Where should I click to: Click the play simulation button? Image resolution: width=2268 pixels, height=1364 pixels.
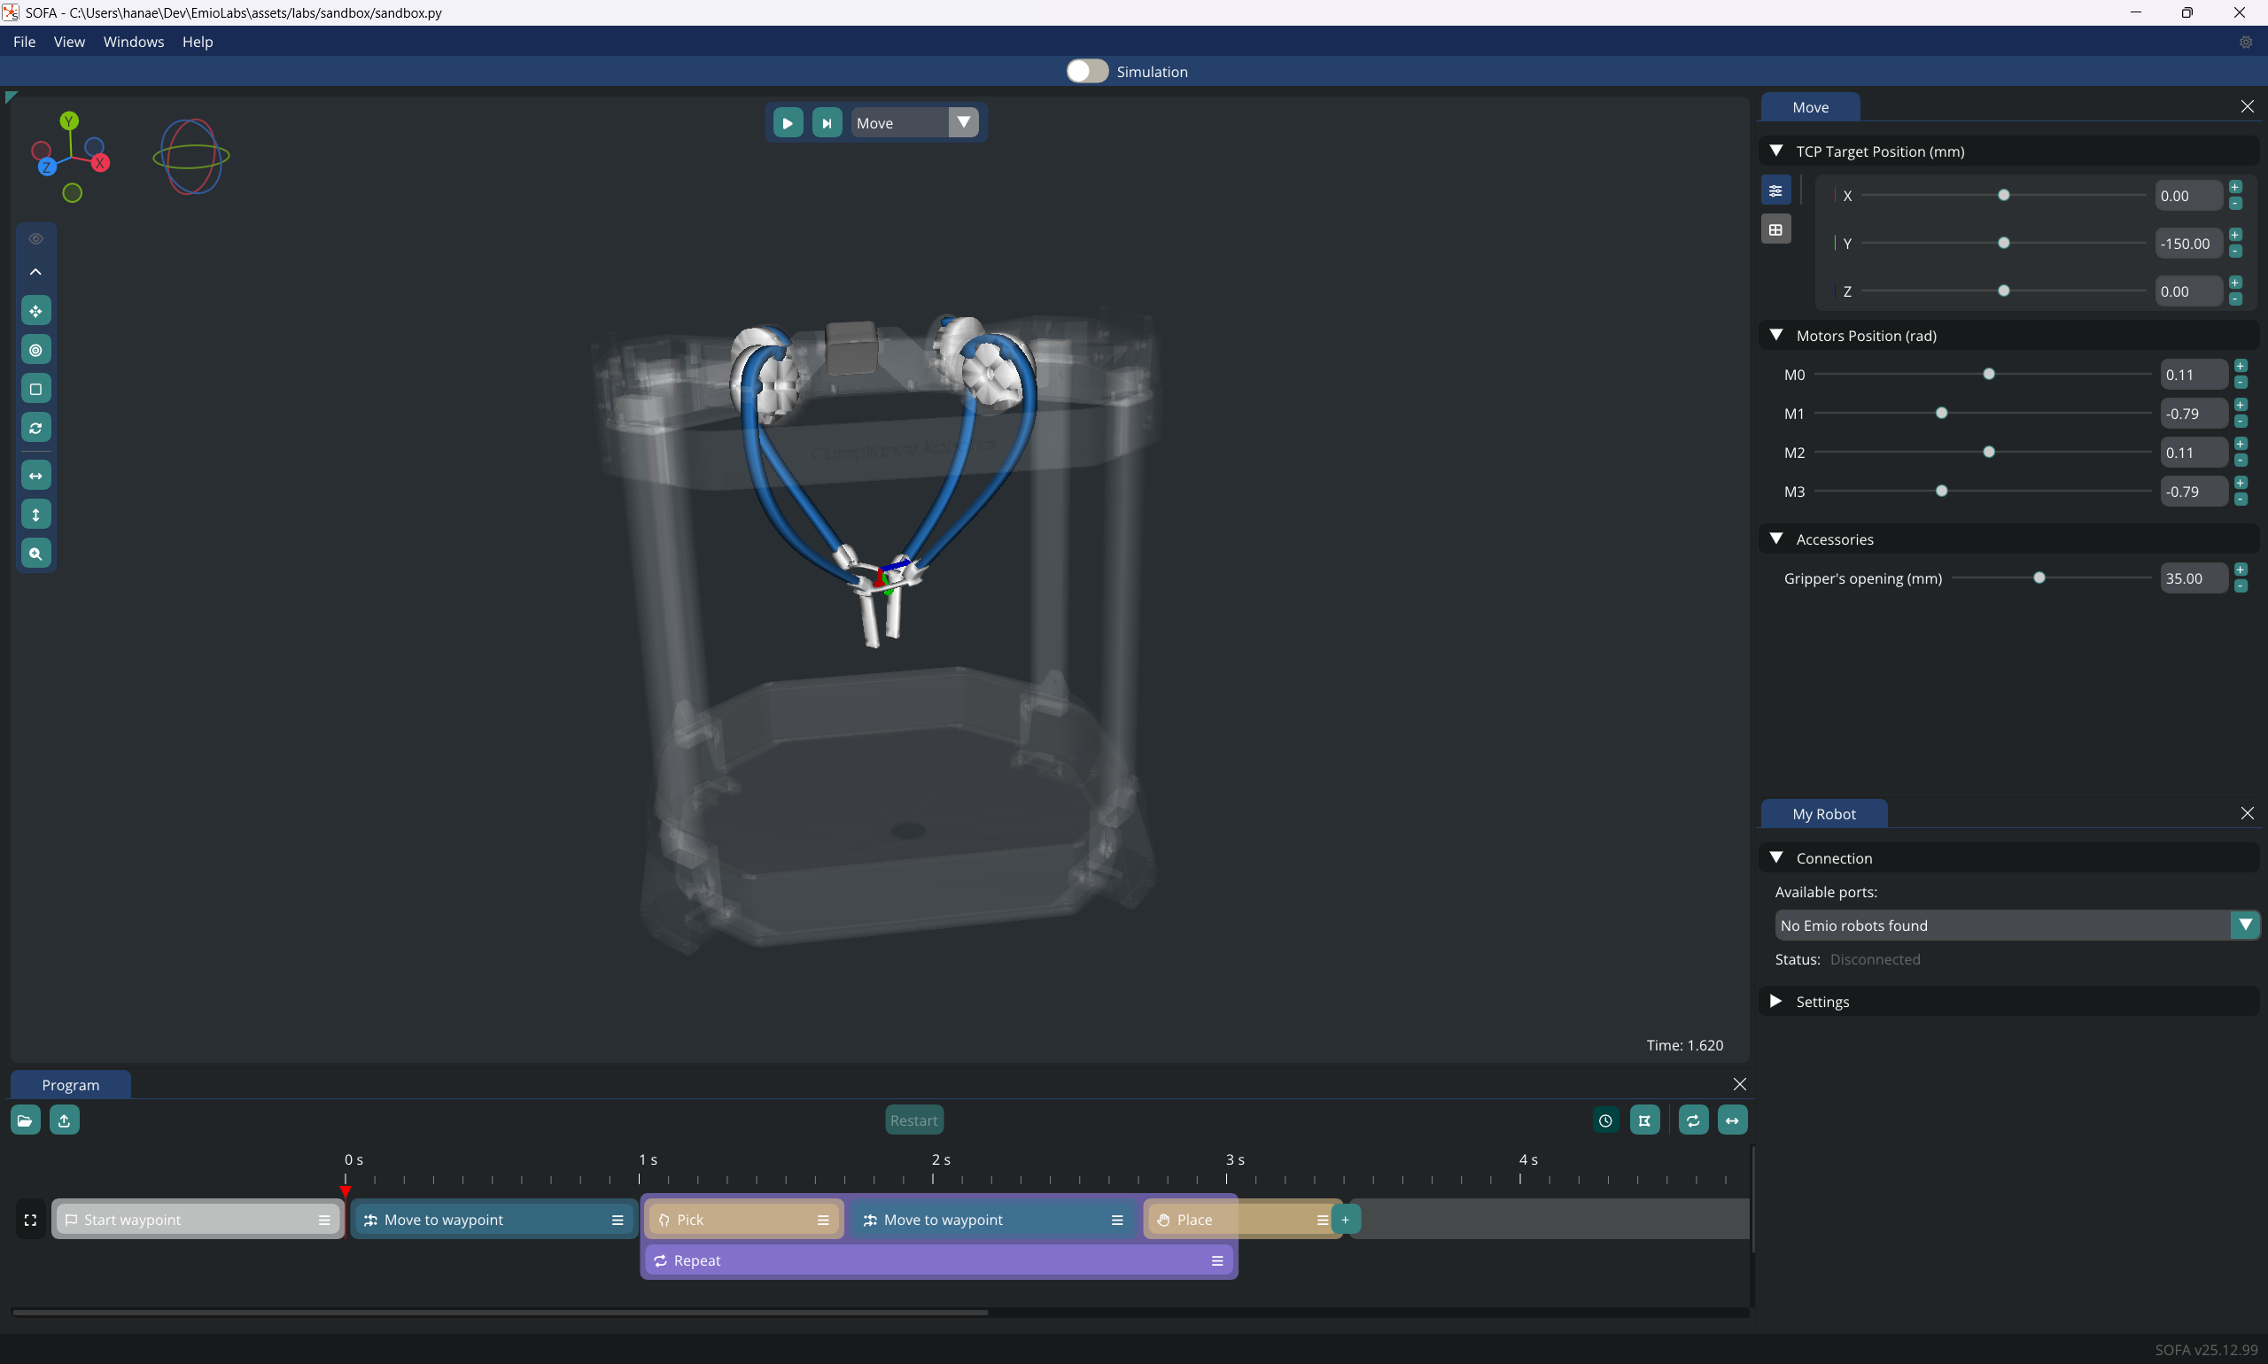pos(787,123)
